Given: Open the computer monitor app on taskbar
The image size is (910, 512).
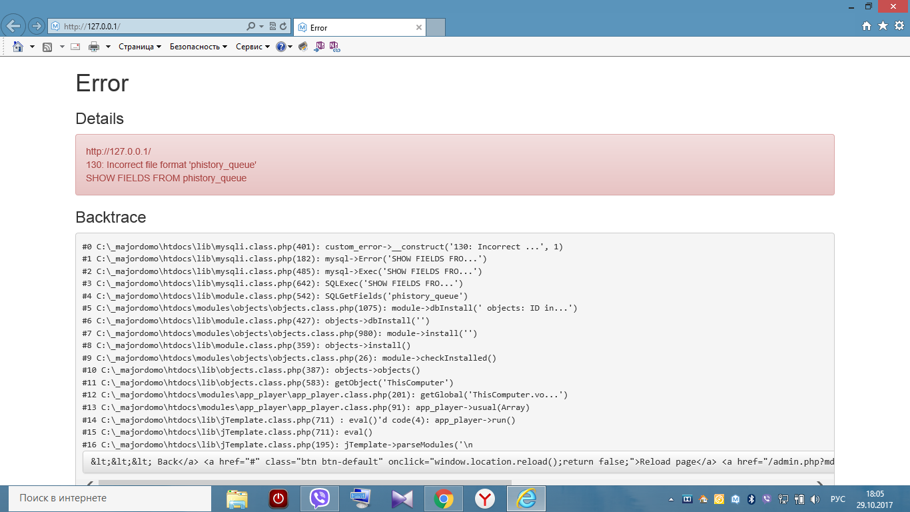Looking at the screenshot, I should pyautogui.click(x=361, y=499).
